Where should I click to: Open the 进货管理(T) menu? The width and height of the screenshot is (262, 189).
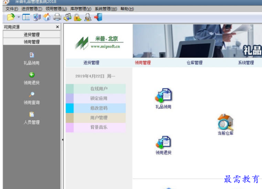click(x=32, y=9)
